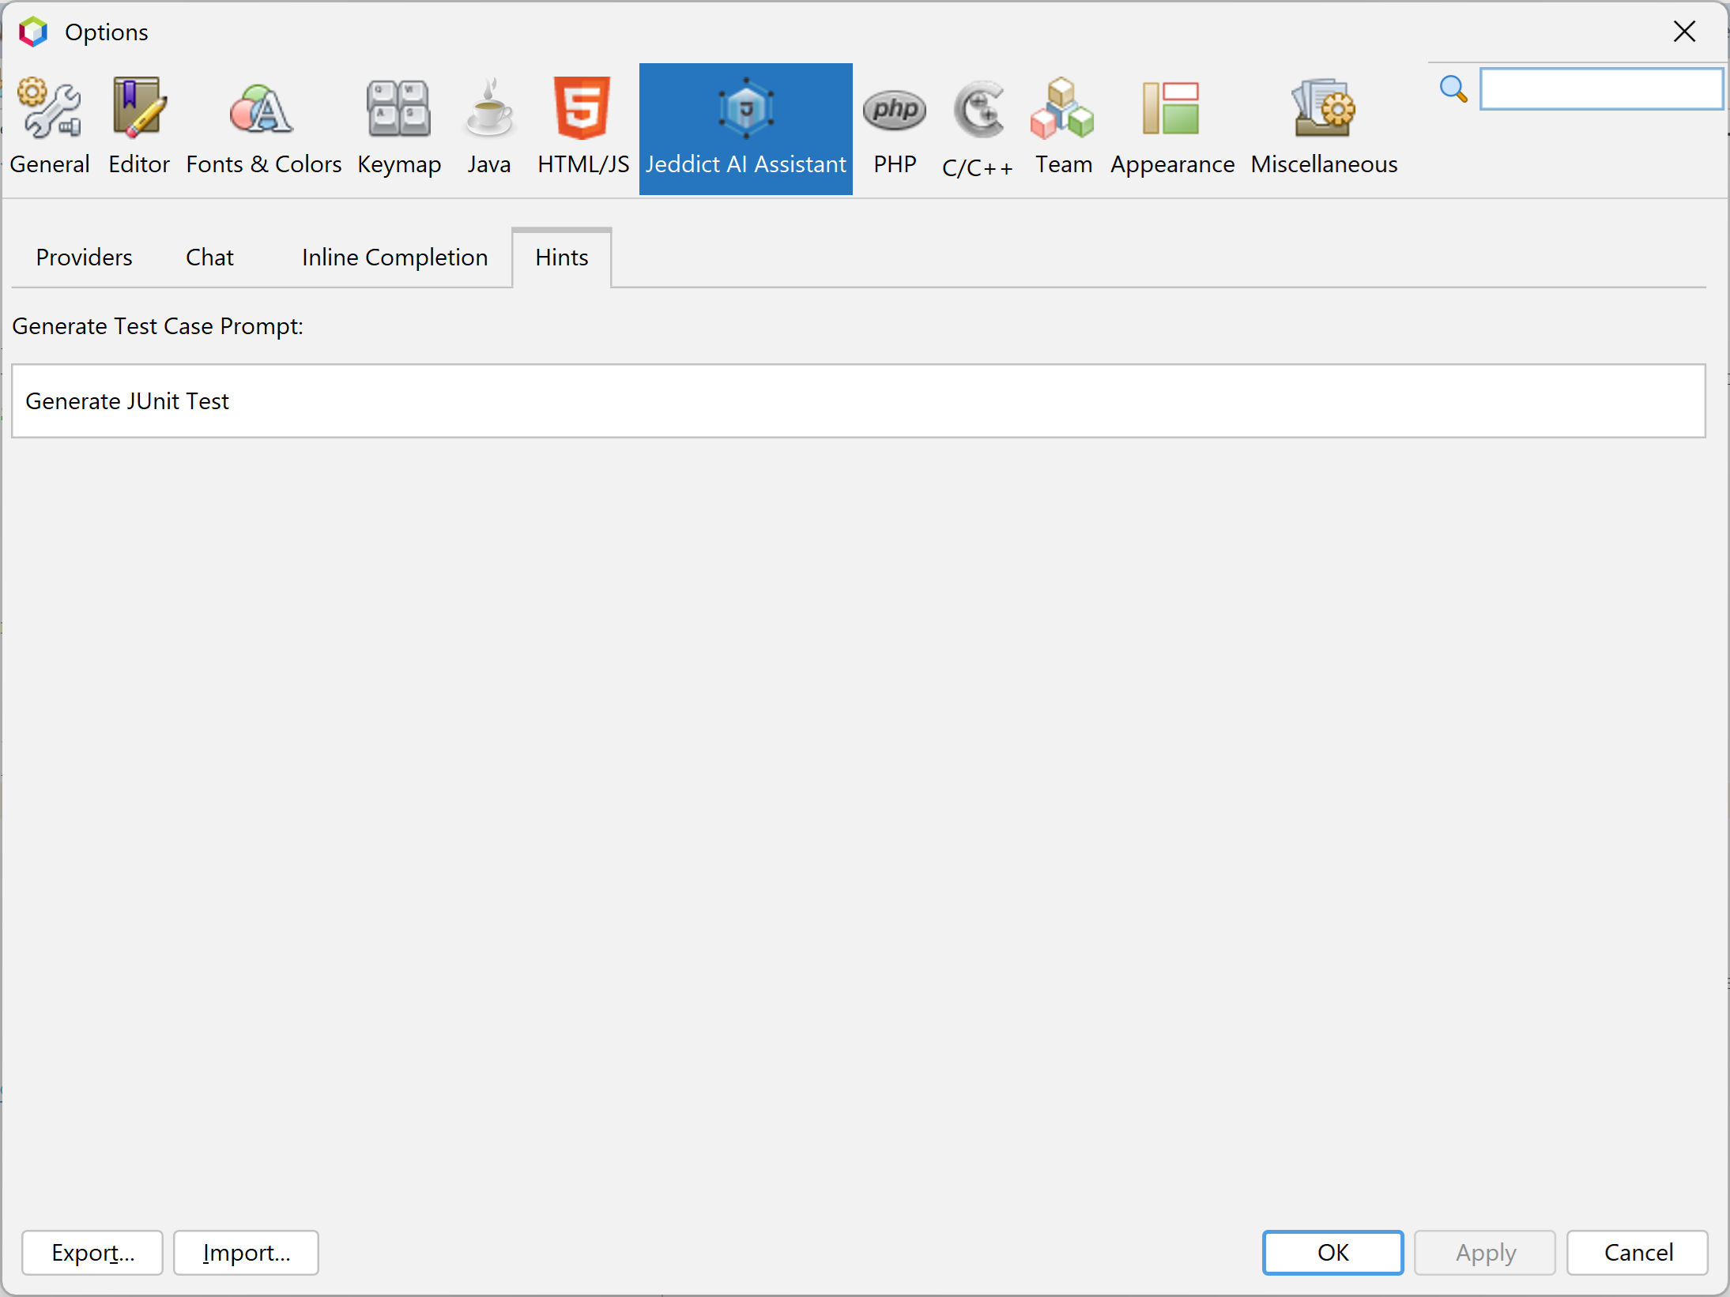The width and height of the screenshot is (1730, 1297).
Task: Switch to the Providers tab
Action: click(86, 256)
